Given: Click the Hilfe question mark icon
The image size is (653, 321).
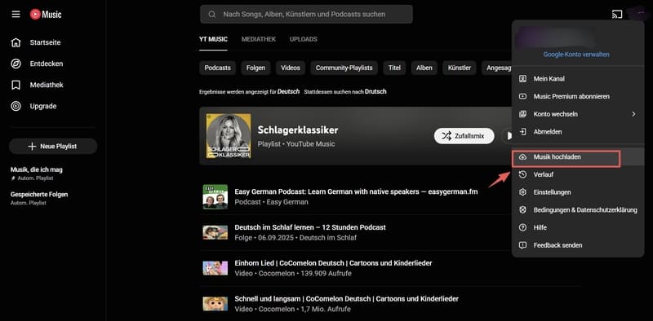Looking at the screenshot, I should pos(522,228).
